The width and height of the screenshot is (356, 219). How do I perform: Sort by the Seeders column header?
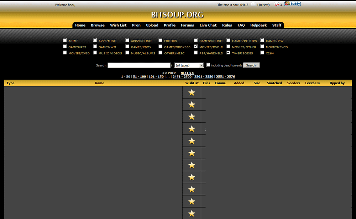(294, 83)
